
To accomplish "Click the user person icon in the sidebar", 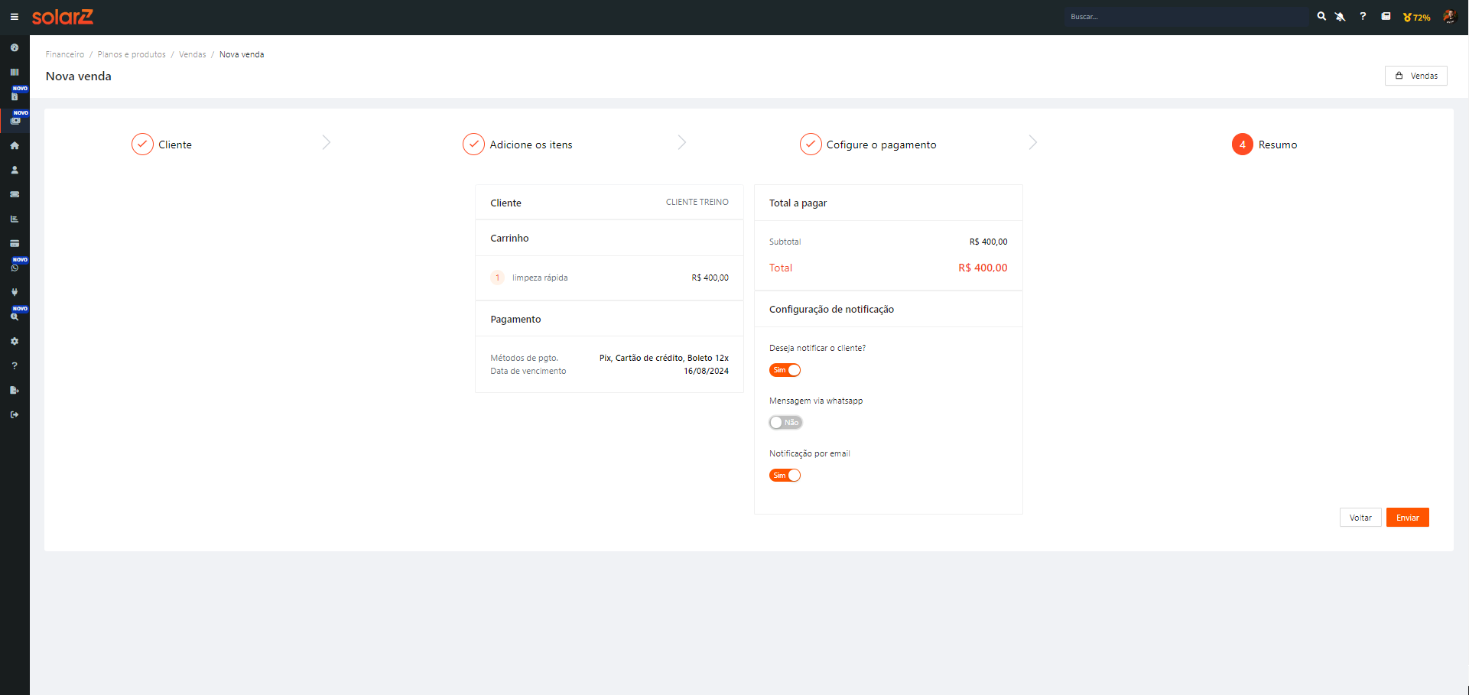I will click(x=15, y=170).
